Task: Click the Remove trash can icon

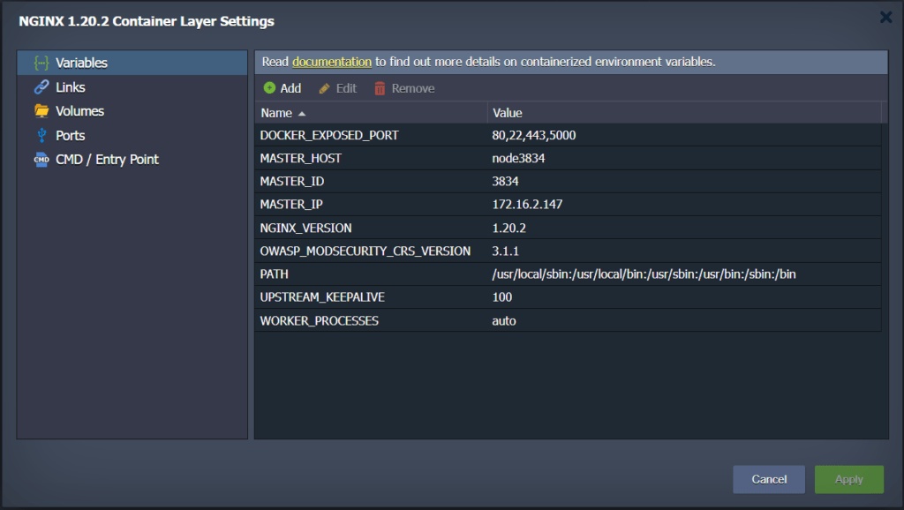Action: tap(380, 88)
